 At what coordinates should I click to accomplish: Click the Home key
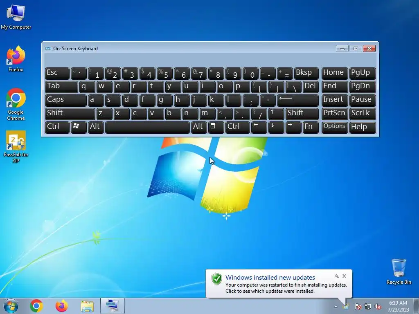(335, 74)
